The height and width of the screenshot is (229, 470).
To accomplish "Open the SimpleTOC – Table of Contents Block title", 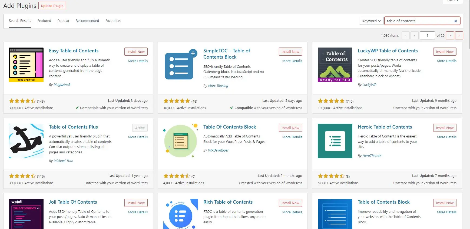I will (x=227, y=54).
